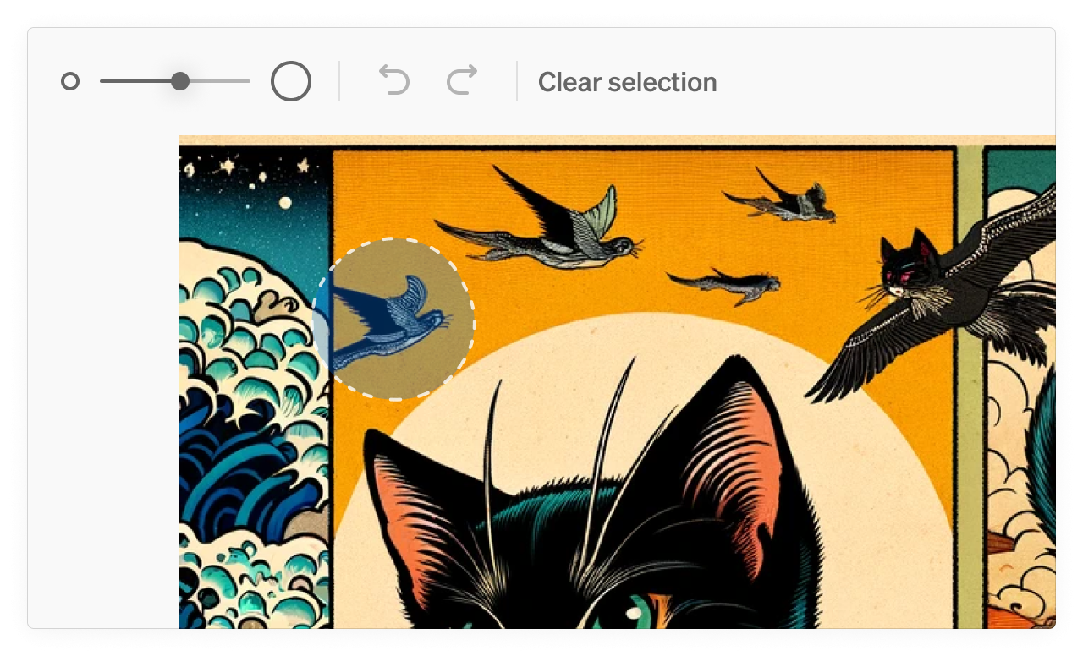The image size is (1083, 656).
Task: Click the white moon in starry sky
Action: (286, 202)
